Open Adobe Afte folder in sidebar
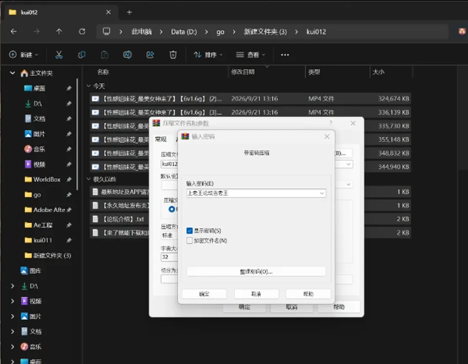The width and height of the screenshot is (468, 364). point(49,210)
